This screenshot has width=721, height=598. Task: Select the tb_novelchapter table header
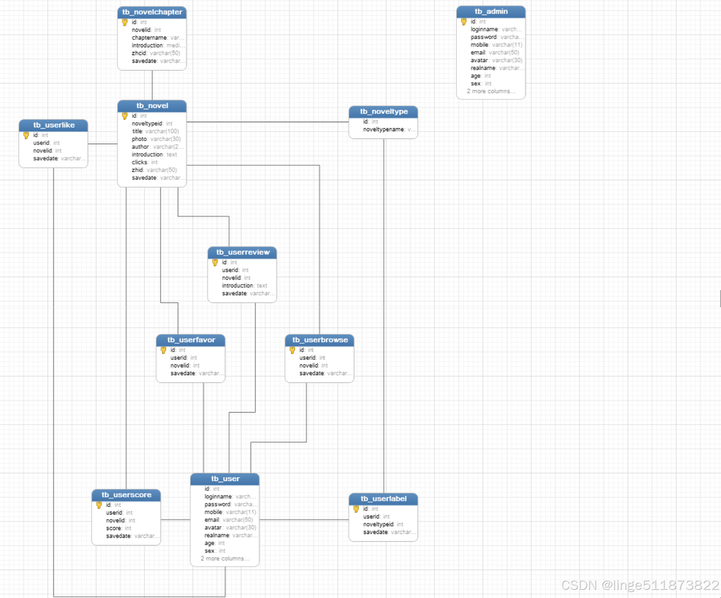152,12
